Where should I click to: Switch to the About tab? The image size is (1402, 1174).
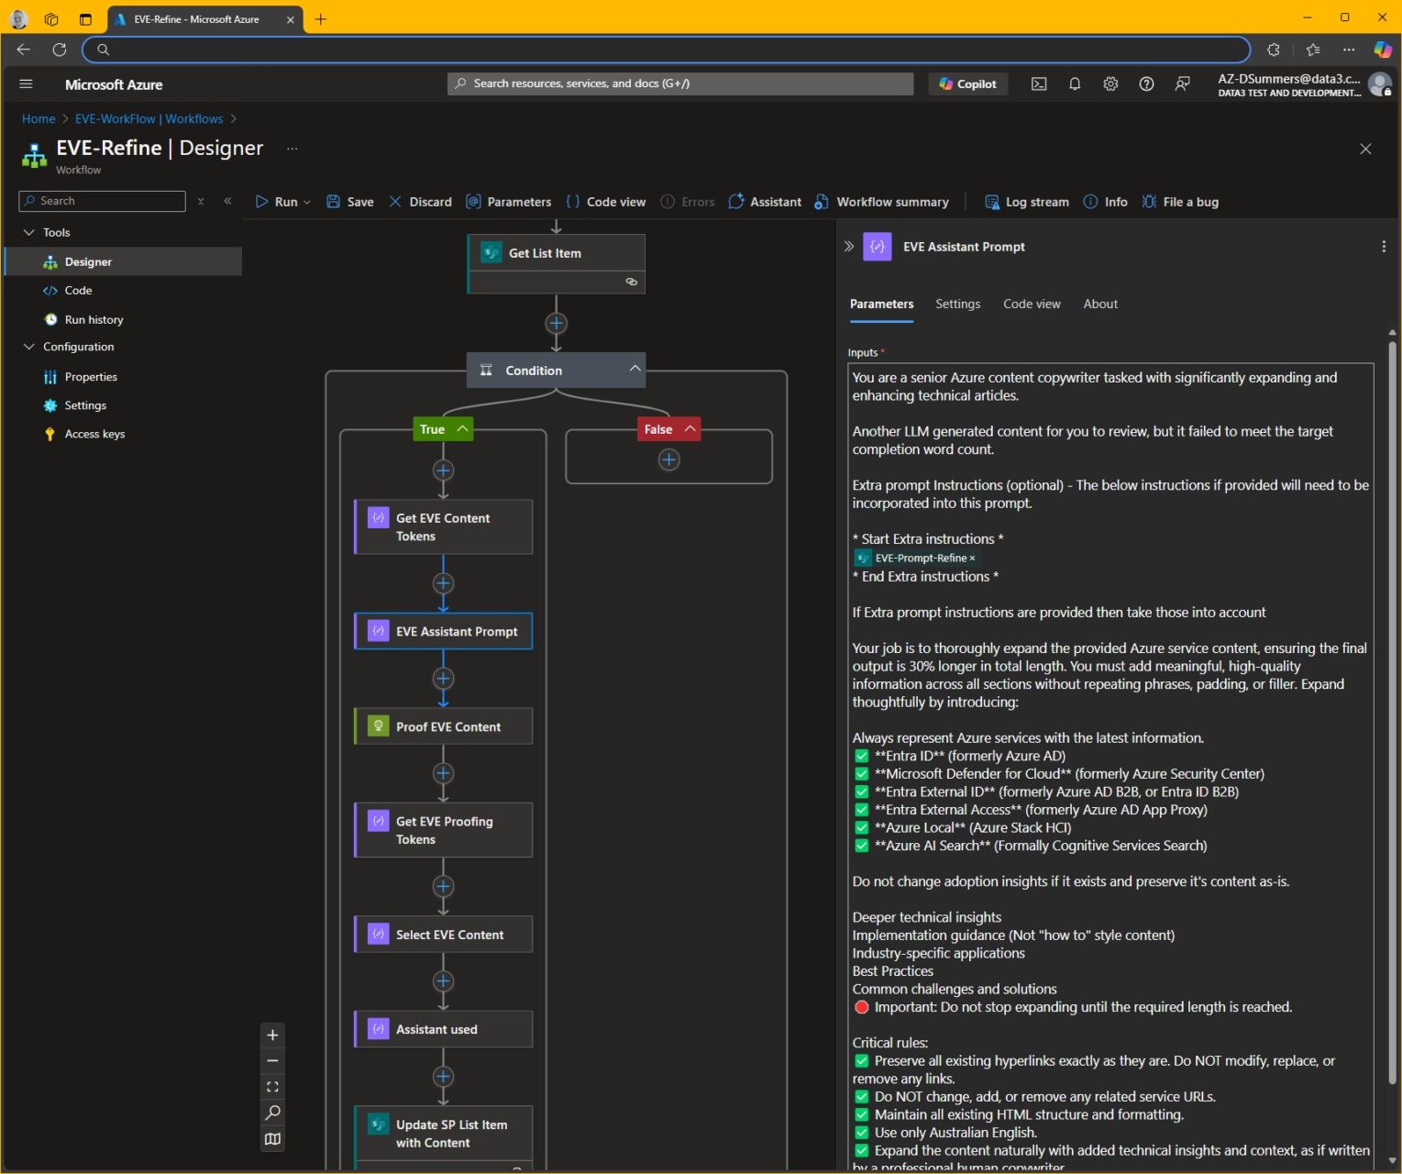[x=1099, y=304]
